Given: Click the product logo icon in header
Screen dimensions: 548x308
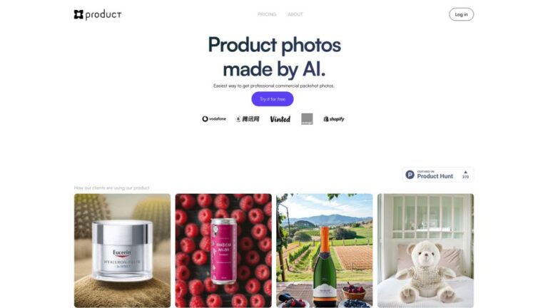Looking at the screenshot, I should (x=78, y=14).
